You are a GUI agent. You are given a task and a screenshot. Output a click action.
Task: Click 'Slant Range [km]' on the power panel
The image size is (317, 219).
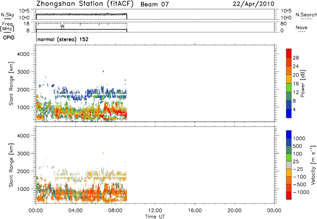coord(11,83)
